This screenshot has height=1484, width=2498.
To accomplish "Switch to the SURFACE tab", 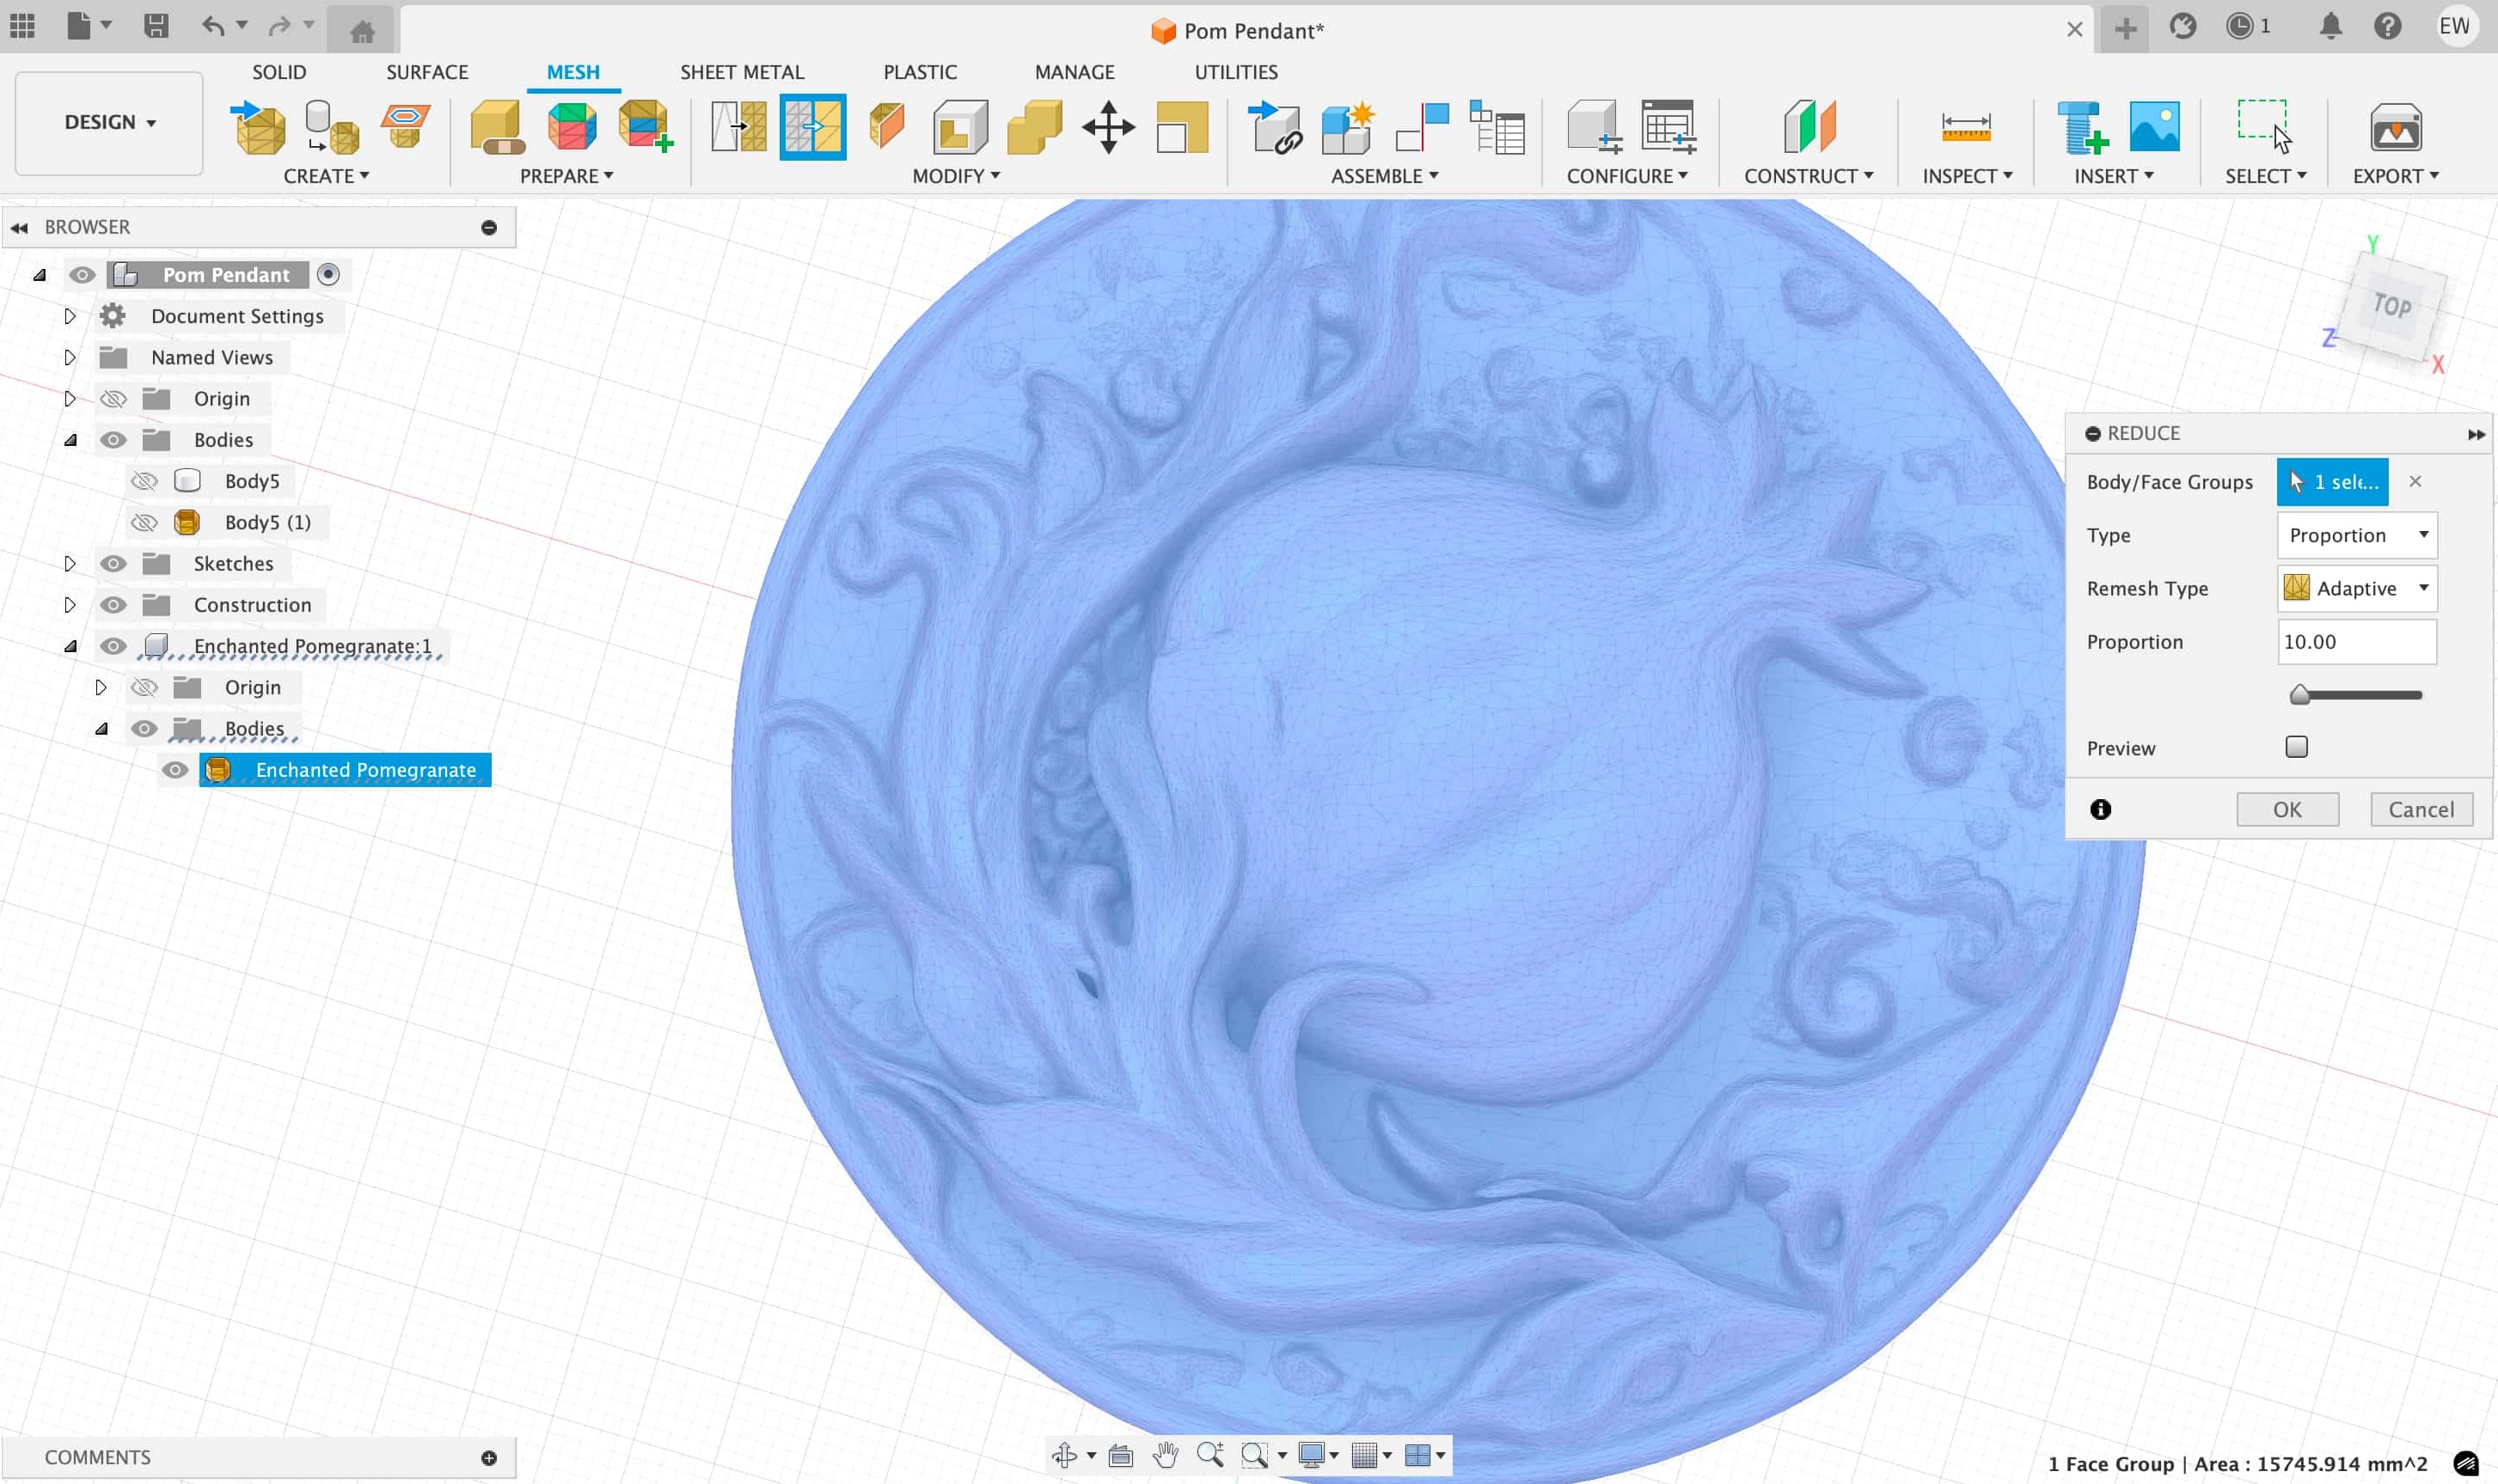I will click(426, 72).
